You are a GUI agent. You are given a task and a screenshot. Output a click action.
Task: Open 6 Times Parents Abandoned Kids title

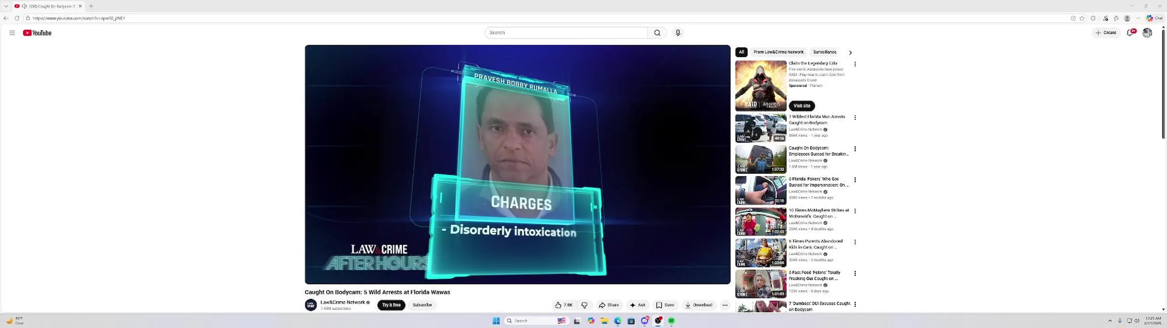pos(816,244)
